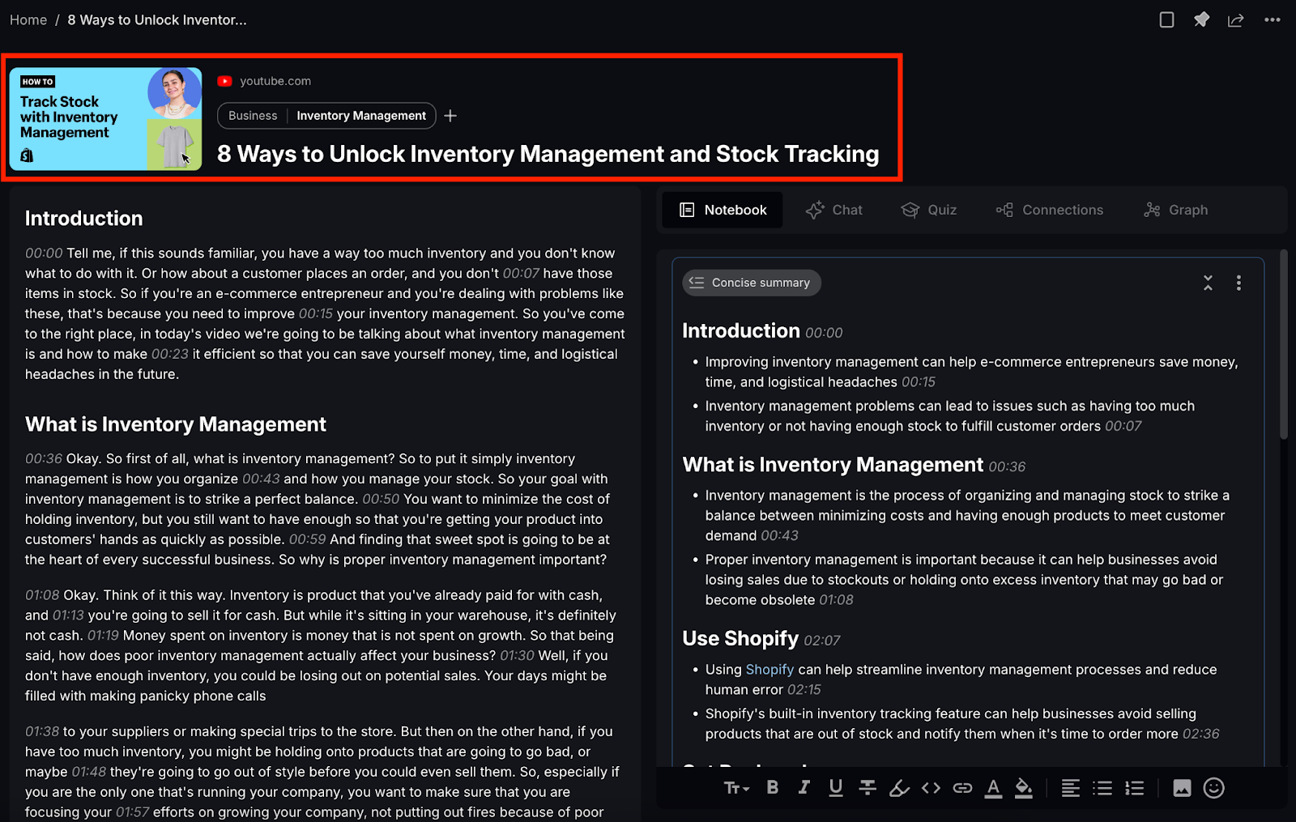Jump to timestamp 01:38 in transcript
1296x822 pixels.
(x=42, y=732)
